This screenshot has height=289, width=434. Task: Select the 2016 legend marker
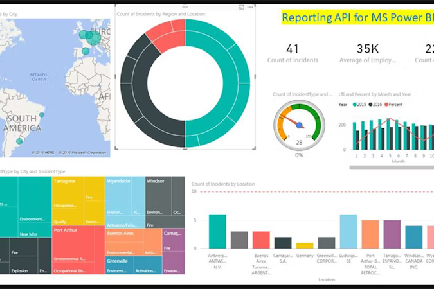(x=370, y=105)
